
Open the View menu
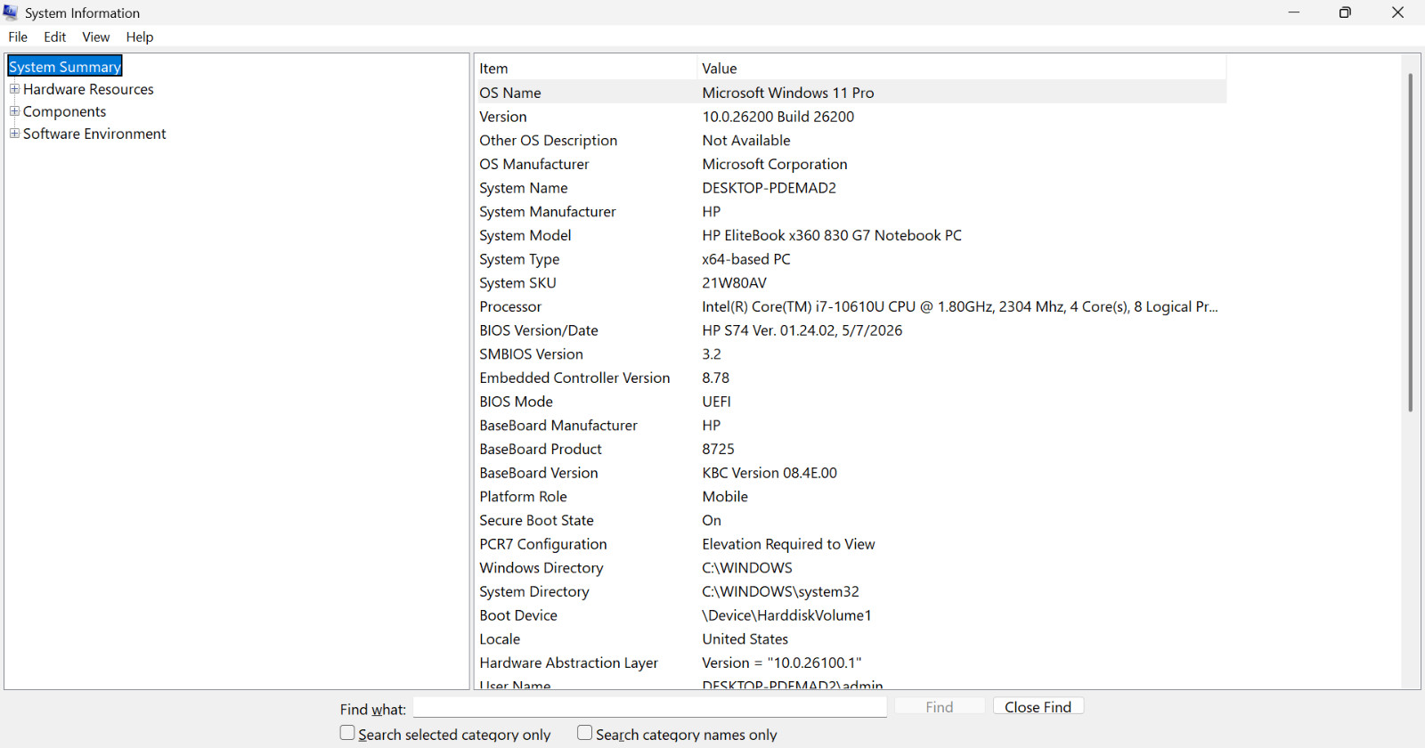pyautogui.click(x=96, y=37)
